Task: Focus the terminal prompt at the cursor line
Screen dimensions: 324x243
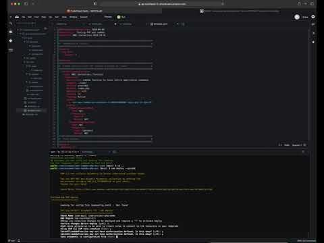Action: tap(117, 237)
